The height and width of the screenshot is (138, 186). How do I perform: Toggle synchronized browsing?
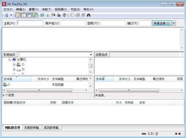83,15
